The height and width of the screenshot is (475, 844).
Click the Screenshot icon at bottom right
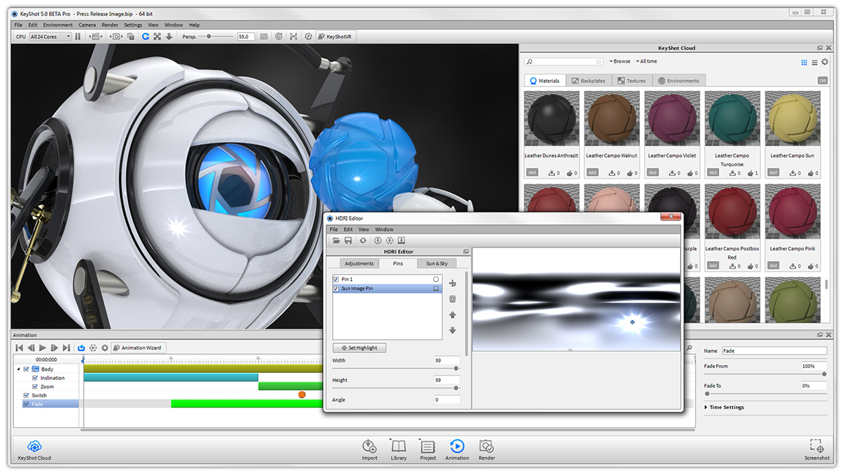(817, 446)
